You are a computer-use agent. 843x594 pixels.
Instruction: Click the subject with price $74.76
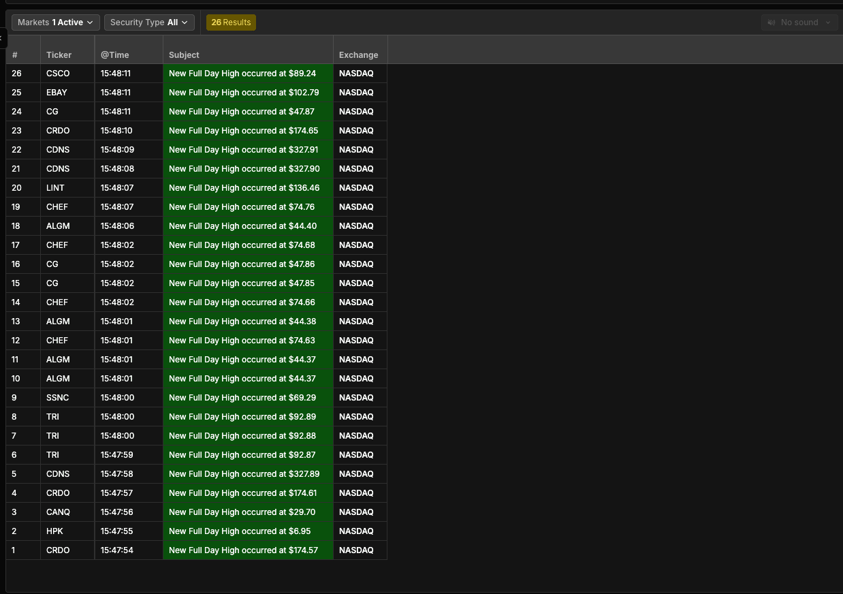(248, 207)
